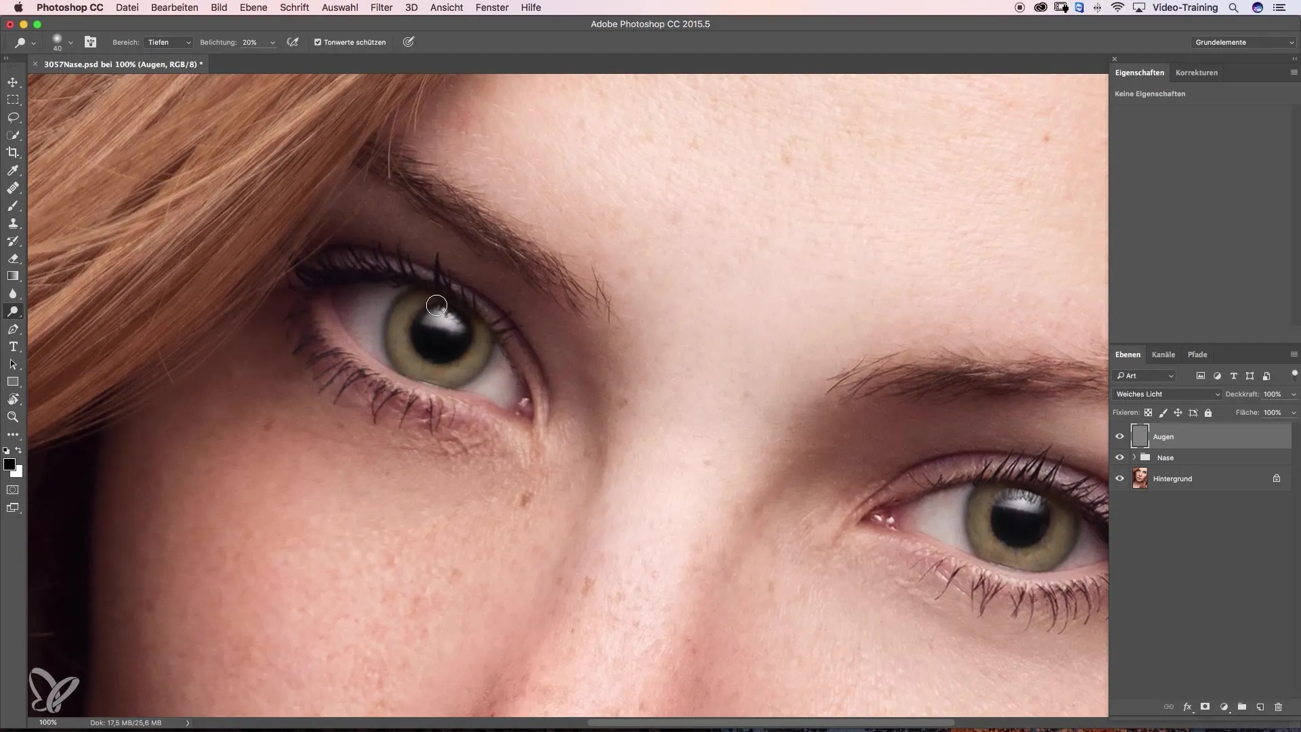Viewport: 1301px width, 732px height.
Task: Lock transparent pixels of the layer
Action: (1148, 413)
